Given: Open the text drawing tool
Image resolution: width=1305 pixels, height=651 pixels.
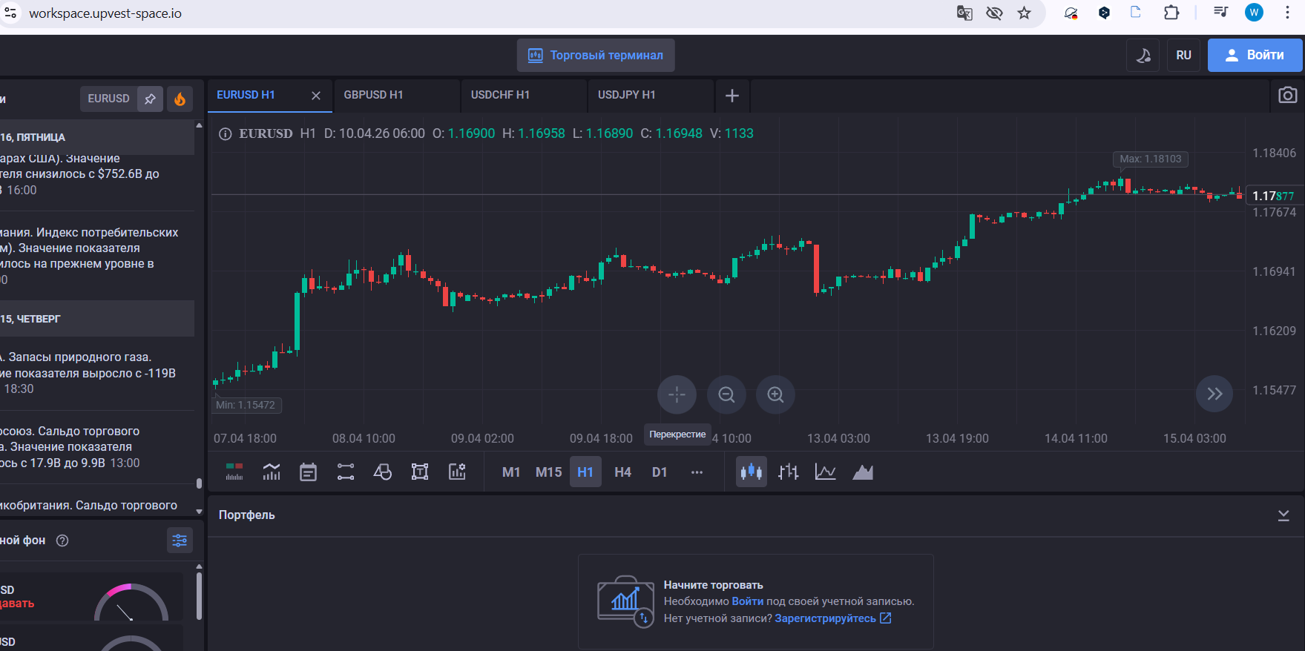Looking at the screenshot, I should click(420, 472).
